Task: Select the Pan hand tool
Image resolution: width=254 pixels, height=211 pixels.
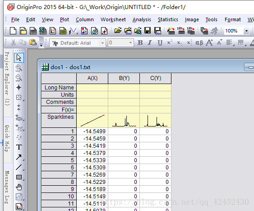Action: tap(19, 187)
